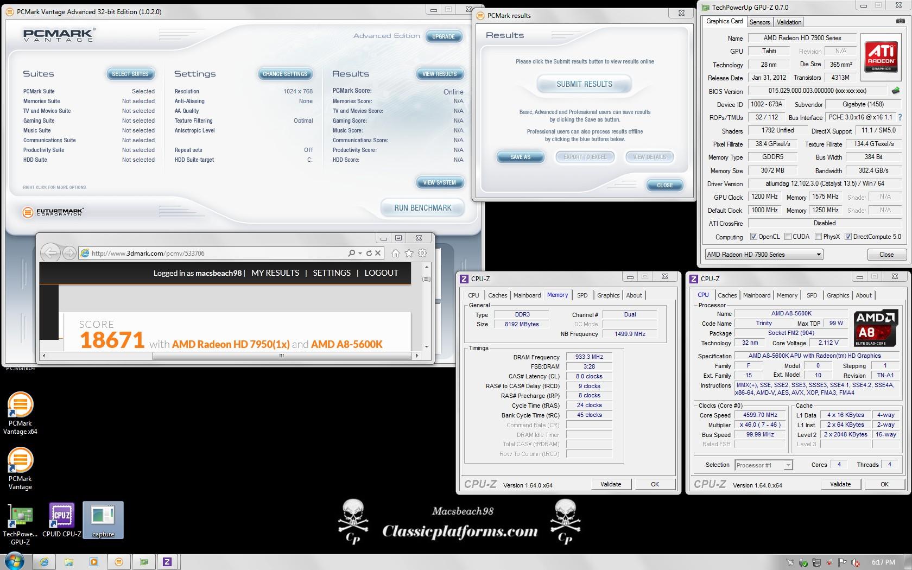Screen dimensions: 912x570
Task: Switch to PCMark taskbar button
Action: [x=119, y=562]
